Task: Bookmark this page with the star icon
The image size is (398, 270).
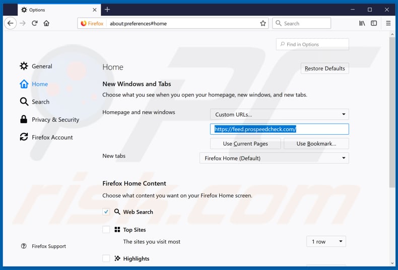Action: 263,23
